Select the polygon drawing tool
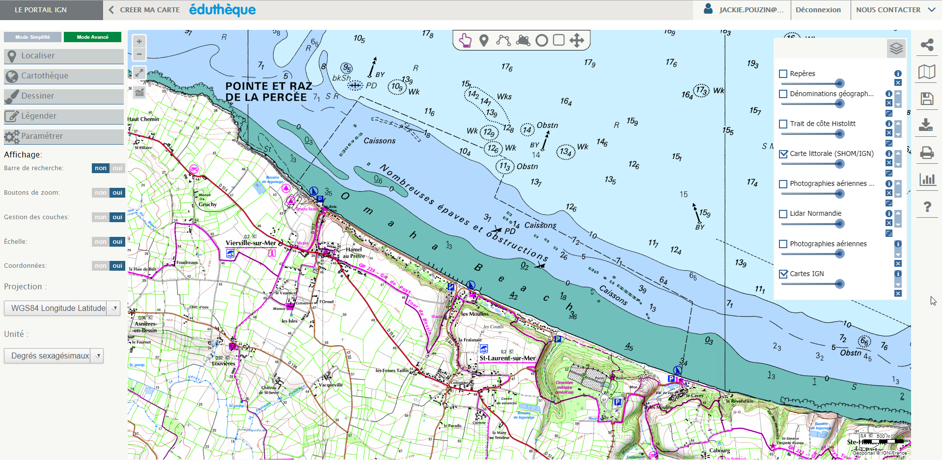The height and width of the screenshot is (460, 942). click(522, 40)
